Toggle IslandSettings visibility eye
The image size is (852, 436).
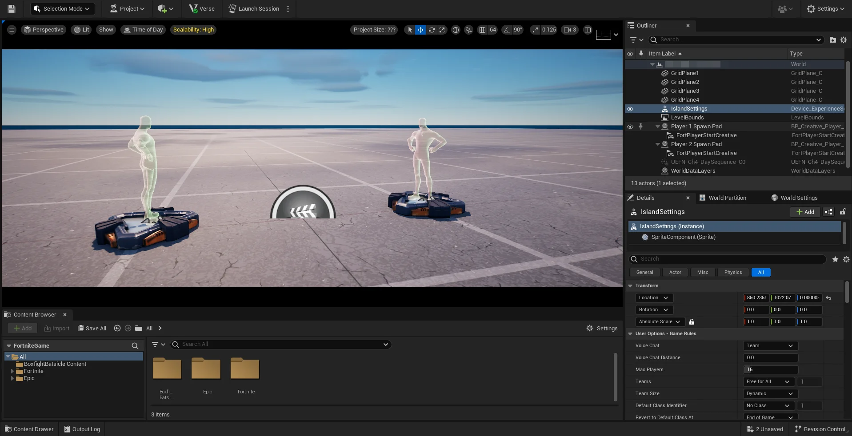point(630,109)
